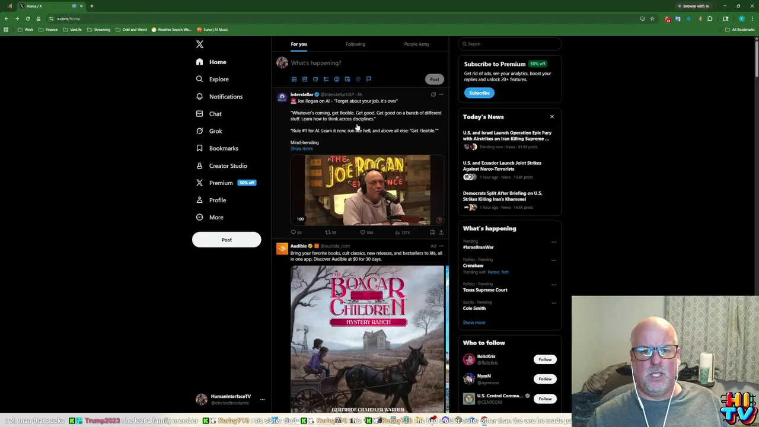Open the Suno AI Music bookmark
The width and height of the screenshot is (759, 427).
click(x=213, y=30)
